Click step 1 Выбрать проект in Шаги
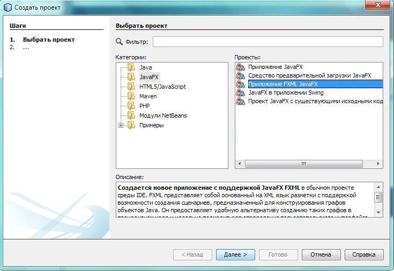Viewport: 394px width, 271px height. coord(49,40)
